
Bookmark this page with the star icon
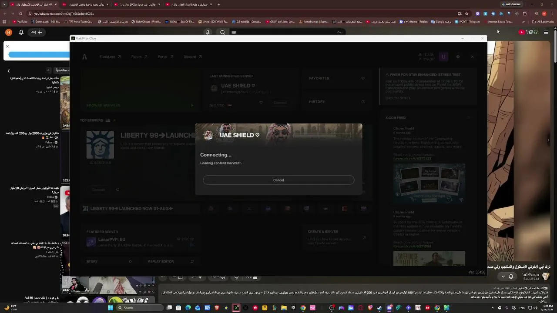tap(466, 13)
